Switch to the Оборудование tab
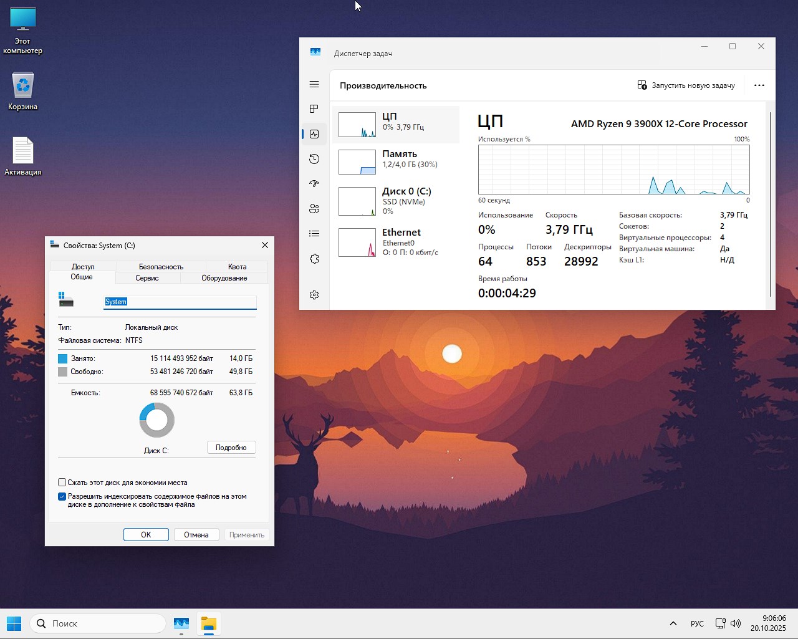Viewport: 798px width, 639px height. [224, 278]
